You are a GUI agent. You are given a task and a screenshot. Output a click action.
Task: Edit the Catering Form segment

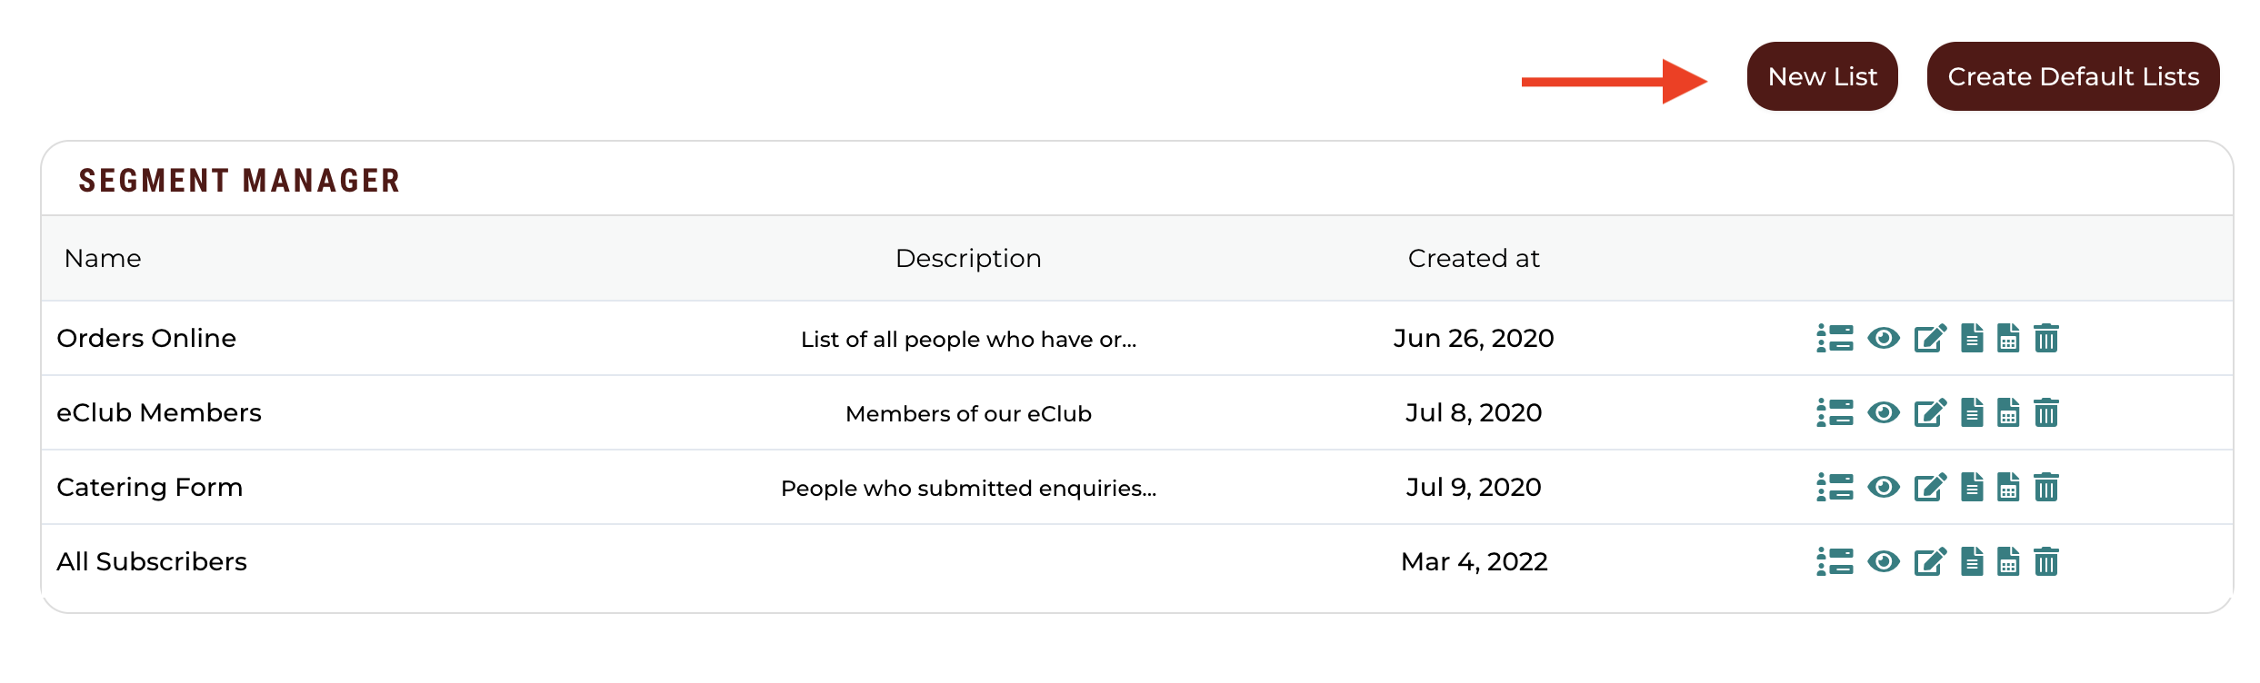click(1930, 487)
